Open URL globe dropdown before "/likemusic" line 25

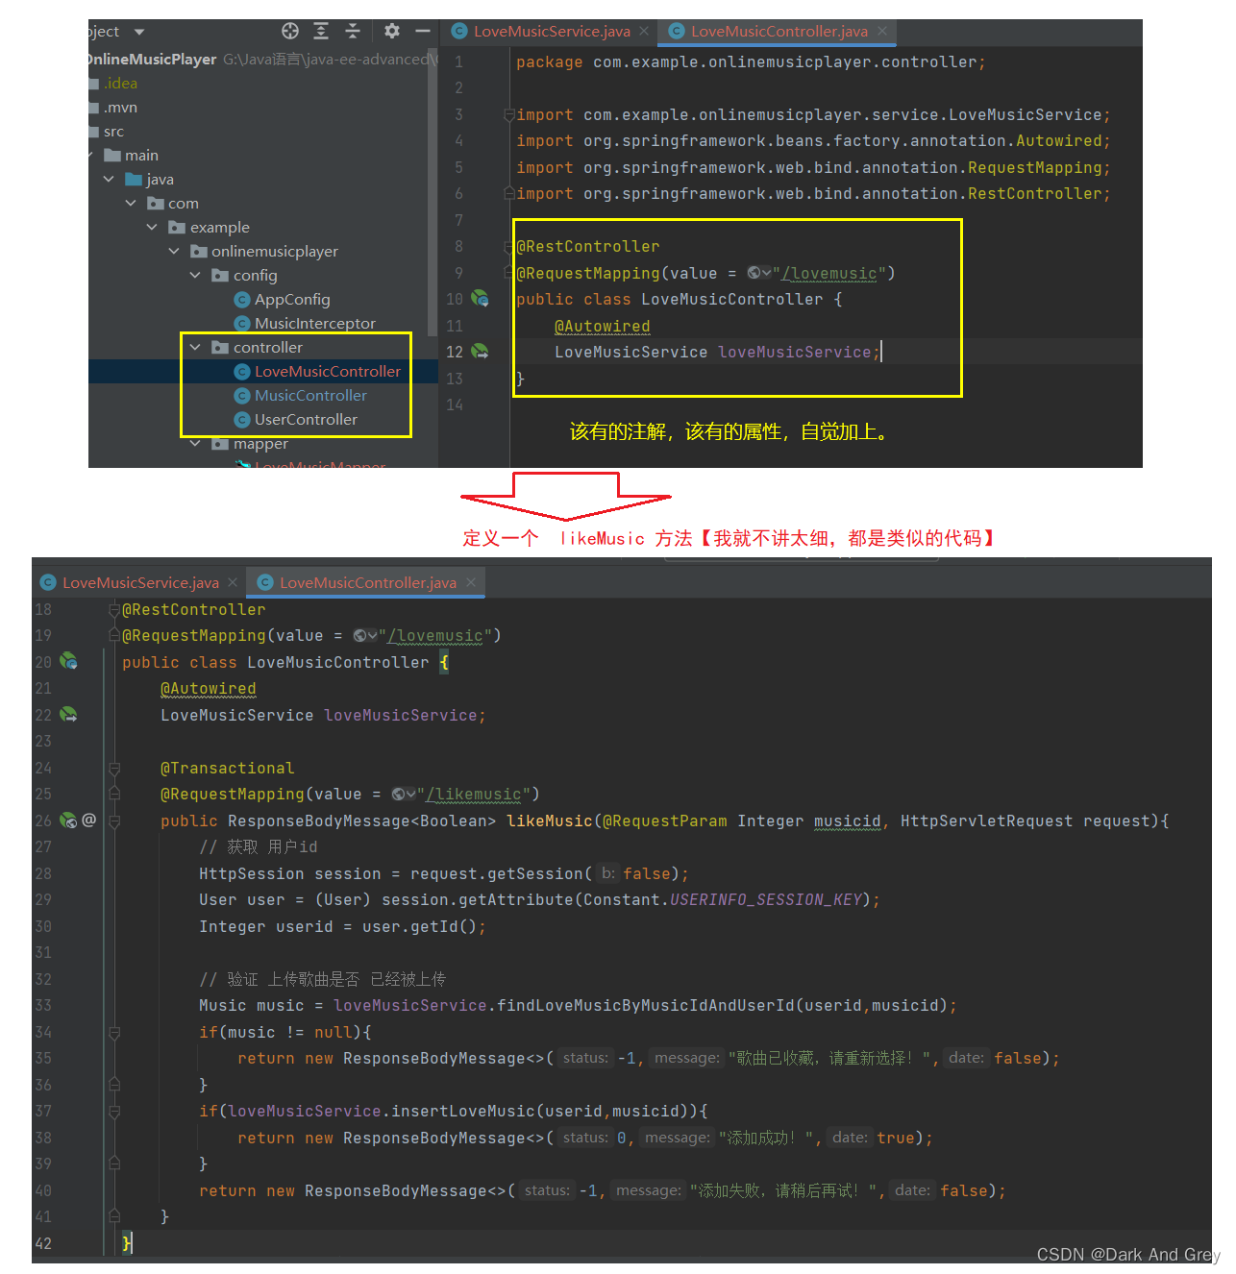point(404,794)
